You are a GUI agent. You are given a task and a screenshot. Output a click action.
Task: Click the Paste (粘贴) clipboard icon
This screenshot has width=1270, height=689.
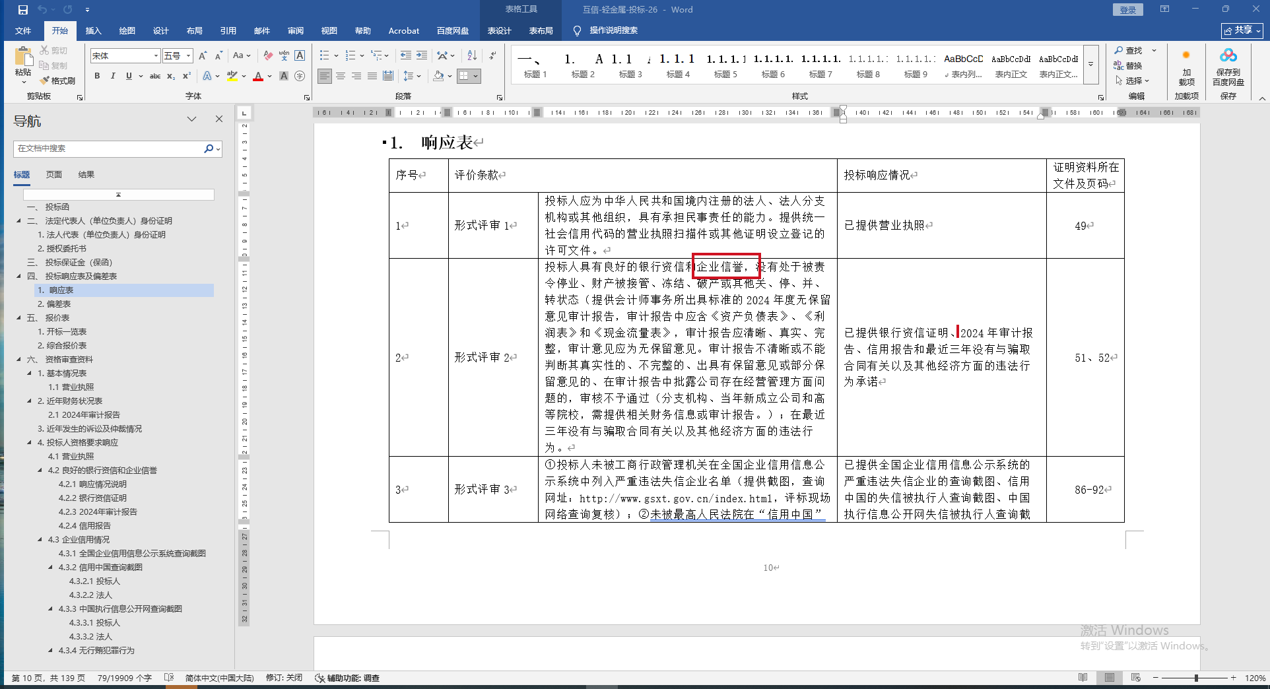23,57
